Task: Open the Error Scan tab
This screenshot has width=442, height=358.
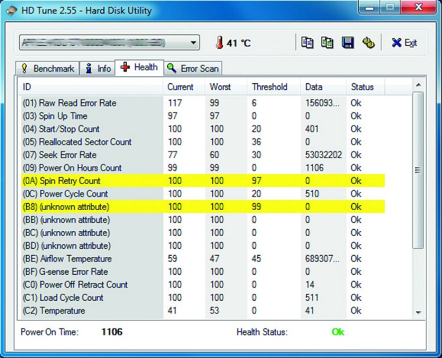Action: [193, 69]
